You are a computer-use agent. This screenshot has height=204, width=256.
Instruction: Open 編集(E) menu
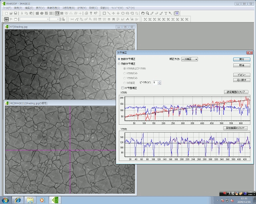[x=29, y=8]
